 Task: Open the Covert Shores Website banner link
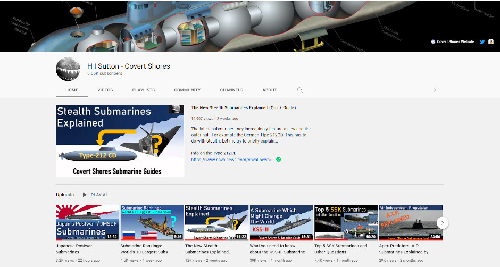453,42
